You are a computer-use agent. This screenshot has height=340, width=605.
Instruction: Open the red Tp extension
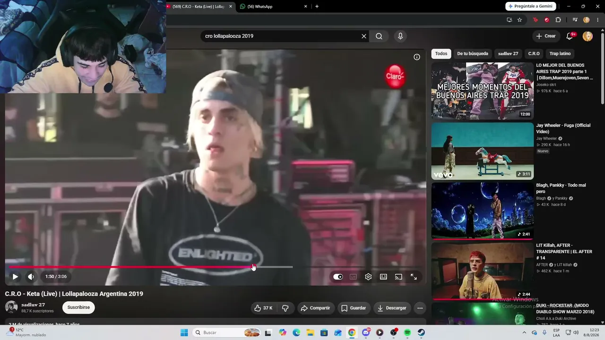pos(535,20)
